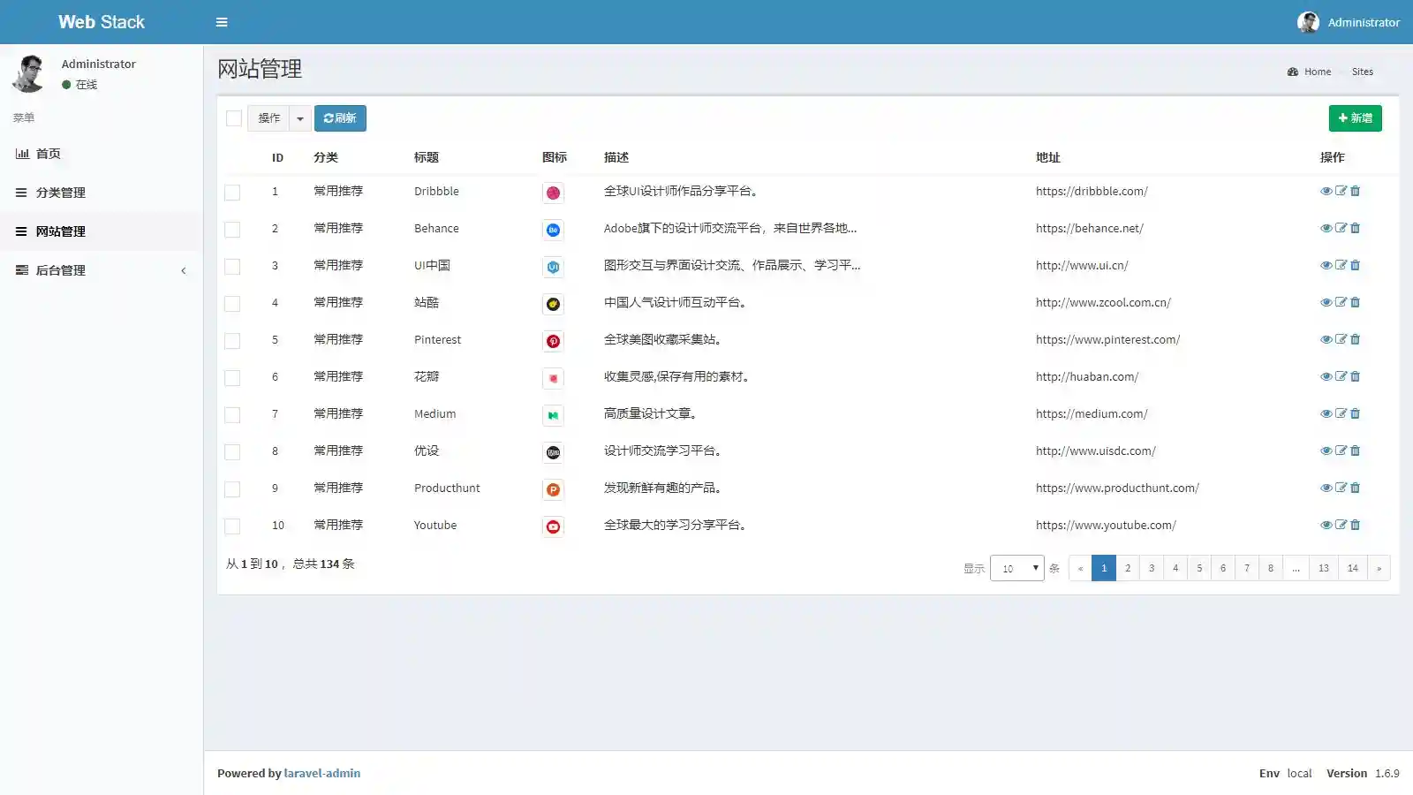Go to 首页 from the sidebar
The height and width of the screenshot is (795, 1413).
point(48,153)
